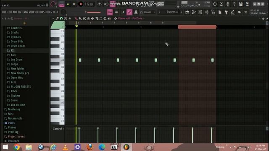Add new pattern with plus button

181,12
